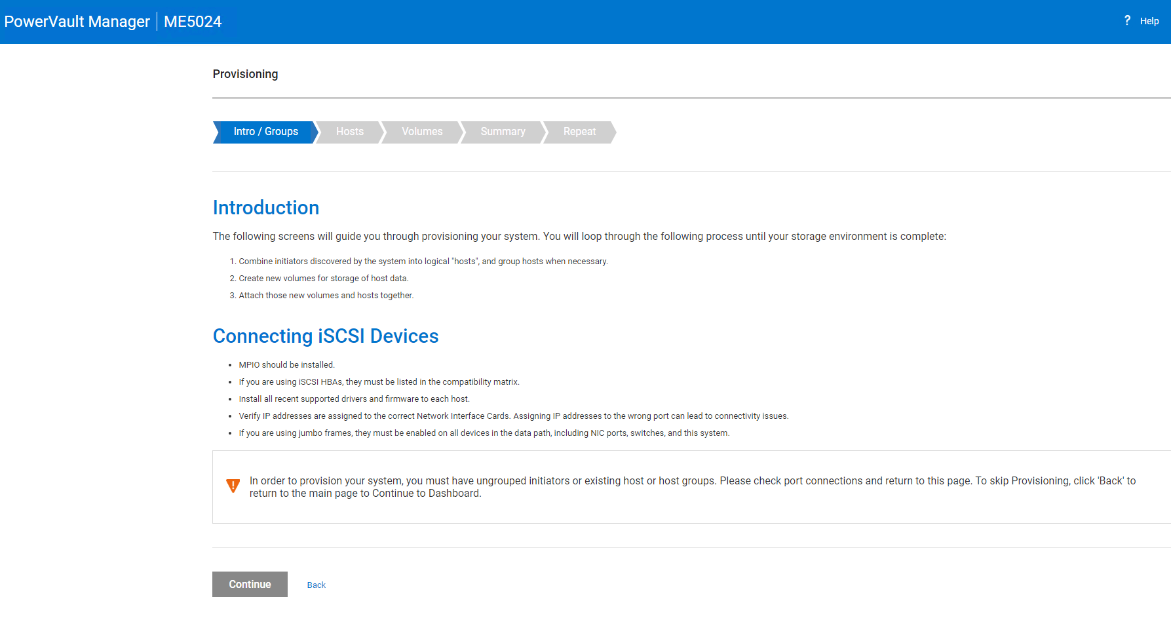Click the ungrouped initiators warning message
Image resolution: width=1171 pixels, height=643 pixels.
click(x=692, y=487)
